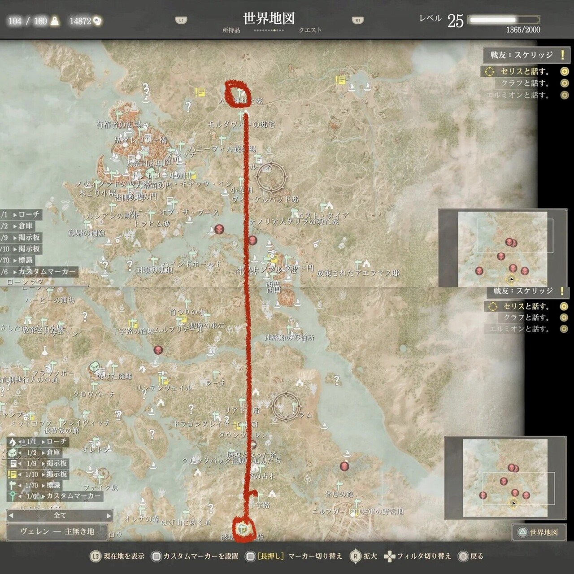This screenshot has width=574, height=574.
Task: Click the question mark east of ラーチ near the cloud edge
Action: click(x=336, y=380)
